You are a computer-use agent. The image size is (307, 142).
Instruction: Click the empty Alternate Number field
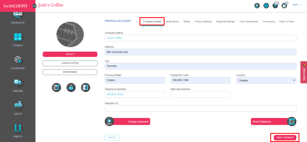pos(200,94)
